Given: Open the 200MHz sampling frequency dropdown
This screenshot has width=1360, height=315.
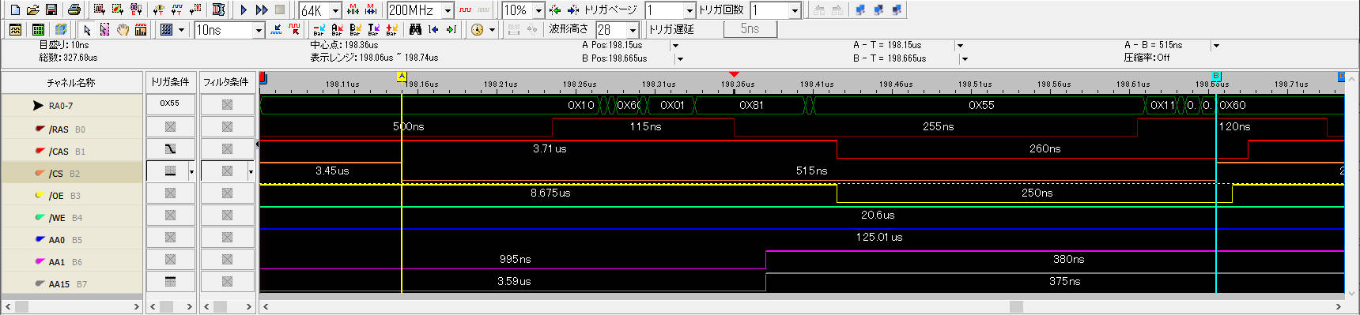Looking at the screenshot, I should pyautogui.click(x=448, y=10).
